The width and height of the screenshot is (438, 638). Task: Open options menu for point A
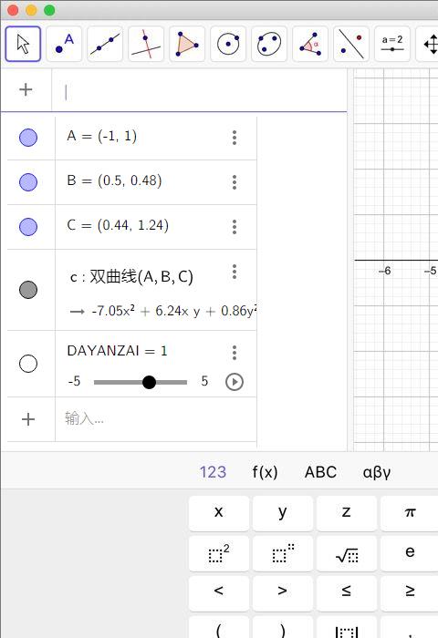(x=235, y=138)
